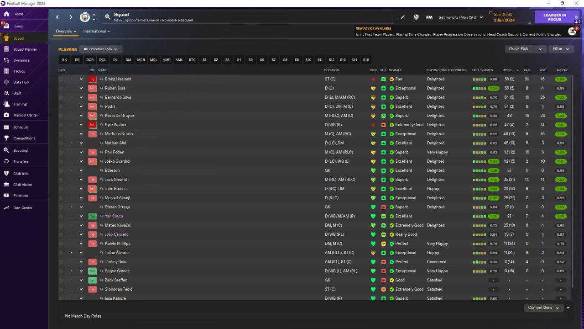Click the Trn status icon for Yan Couto
Screen dimensions: 584x329
92,216
